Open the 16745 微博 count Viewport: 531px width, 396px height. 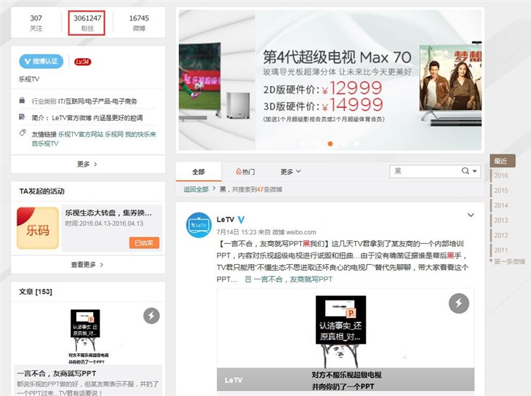point(139,23)
